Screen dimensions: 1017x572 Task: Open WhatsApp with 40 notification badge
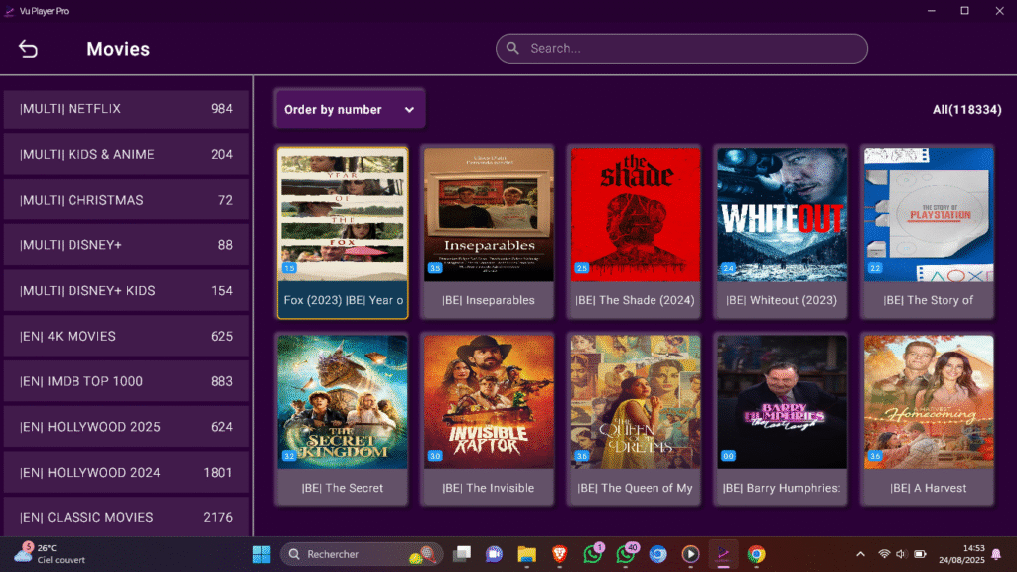[627, 553]
